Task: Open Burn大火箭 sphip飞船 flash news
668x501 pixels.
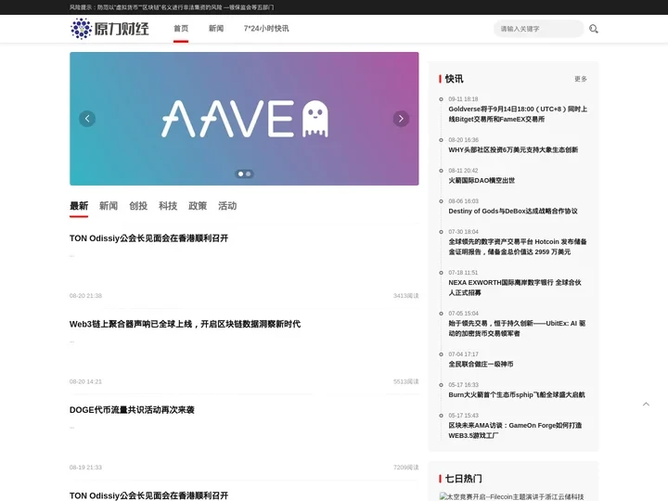Action: 517,395
